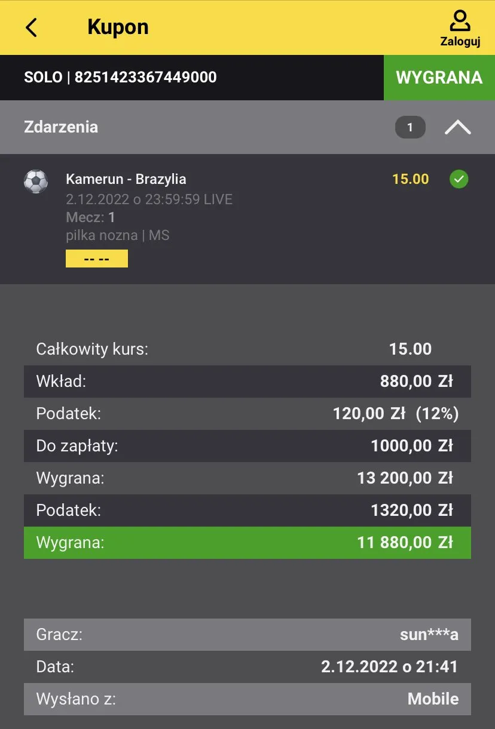Click the yellow score placeholder box
The height and width of the screenshot is (729, 495).
click(97, 259)
